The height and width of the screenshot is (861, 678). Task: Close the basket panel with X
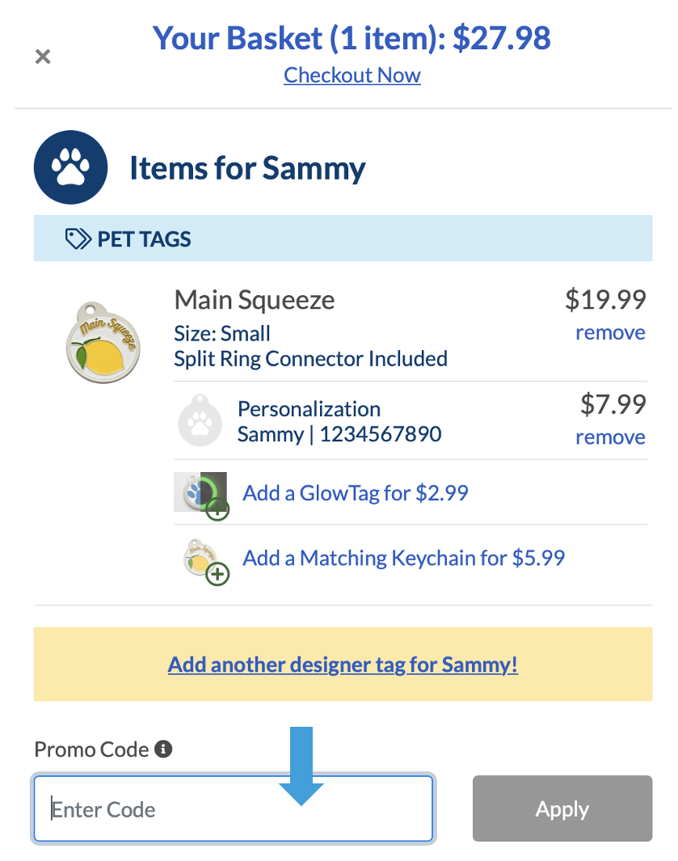[x=43, y=57]
